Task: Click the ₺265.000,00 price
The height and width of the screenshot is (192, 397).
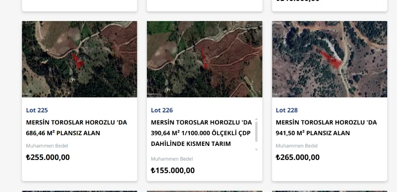Action: [298, 157]
